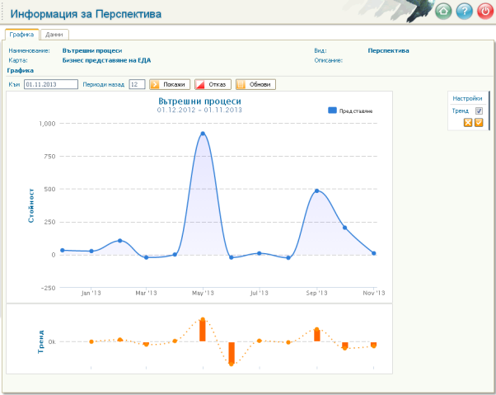Click the grid icon on the Обнови button

pyautogui.click(x=241, y=84)
